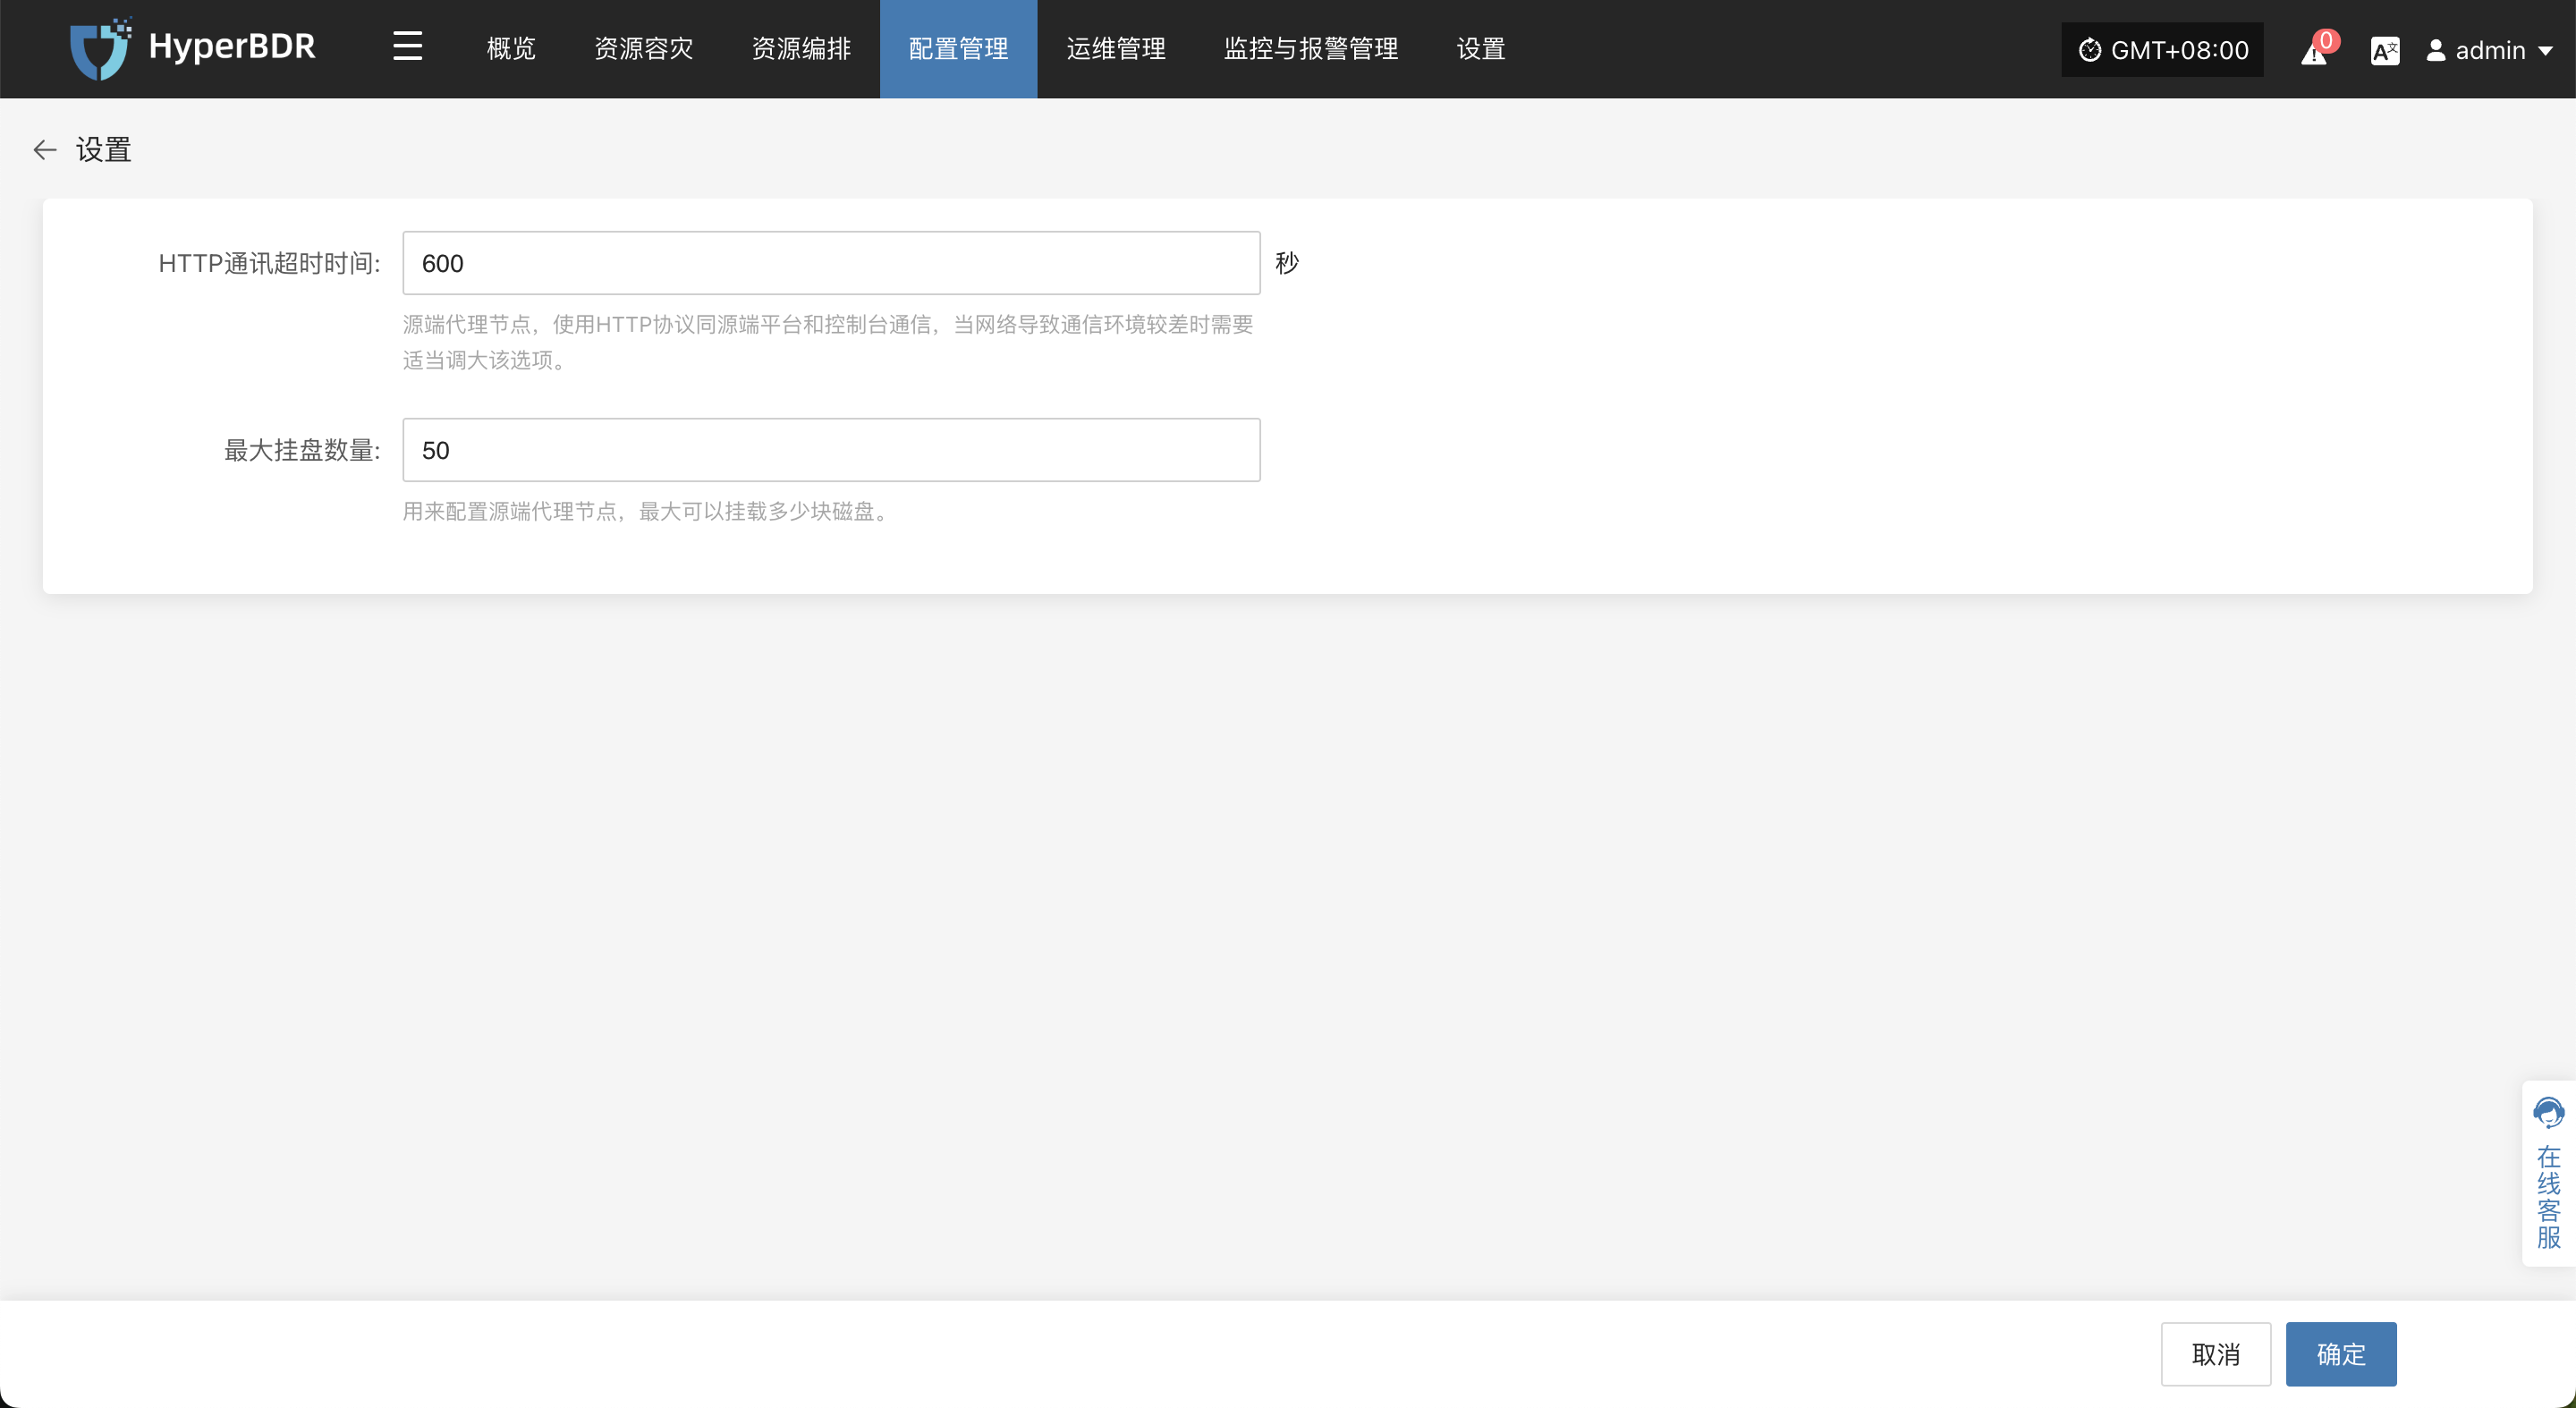The height and width of the screenshot is (1408, 2576).
Task: Select the 配置管理 tab
Action: (x=958, y=49)
